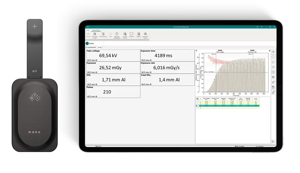Open Preview/print from the ribbon

point(103,34)
